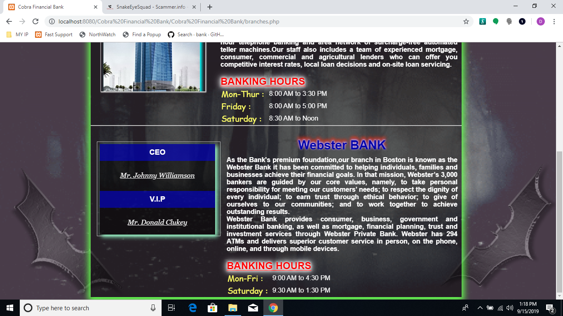Open the grey head silhouette extension
This screenshot has height=316, width=563.
509,21
